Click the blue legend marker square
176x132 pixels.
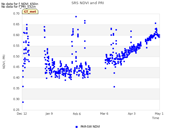[x=76, y=127]
